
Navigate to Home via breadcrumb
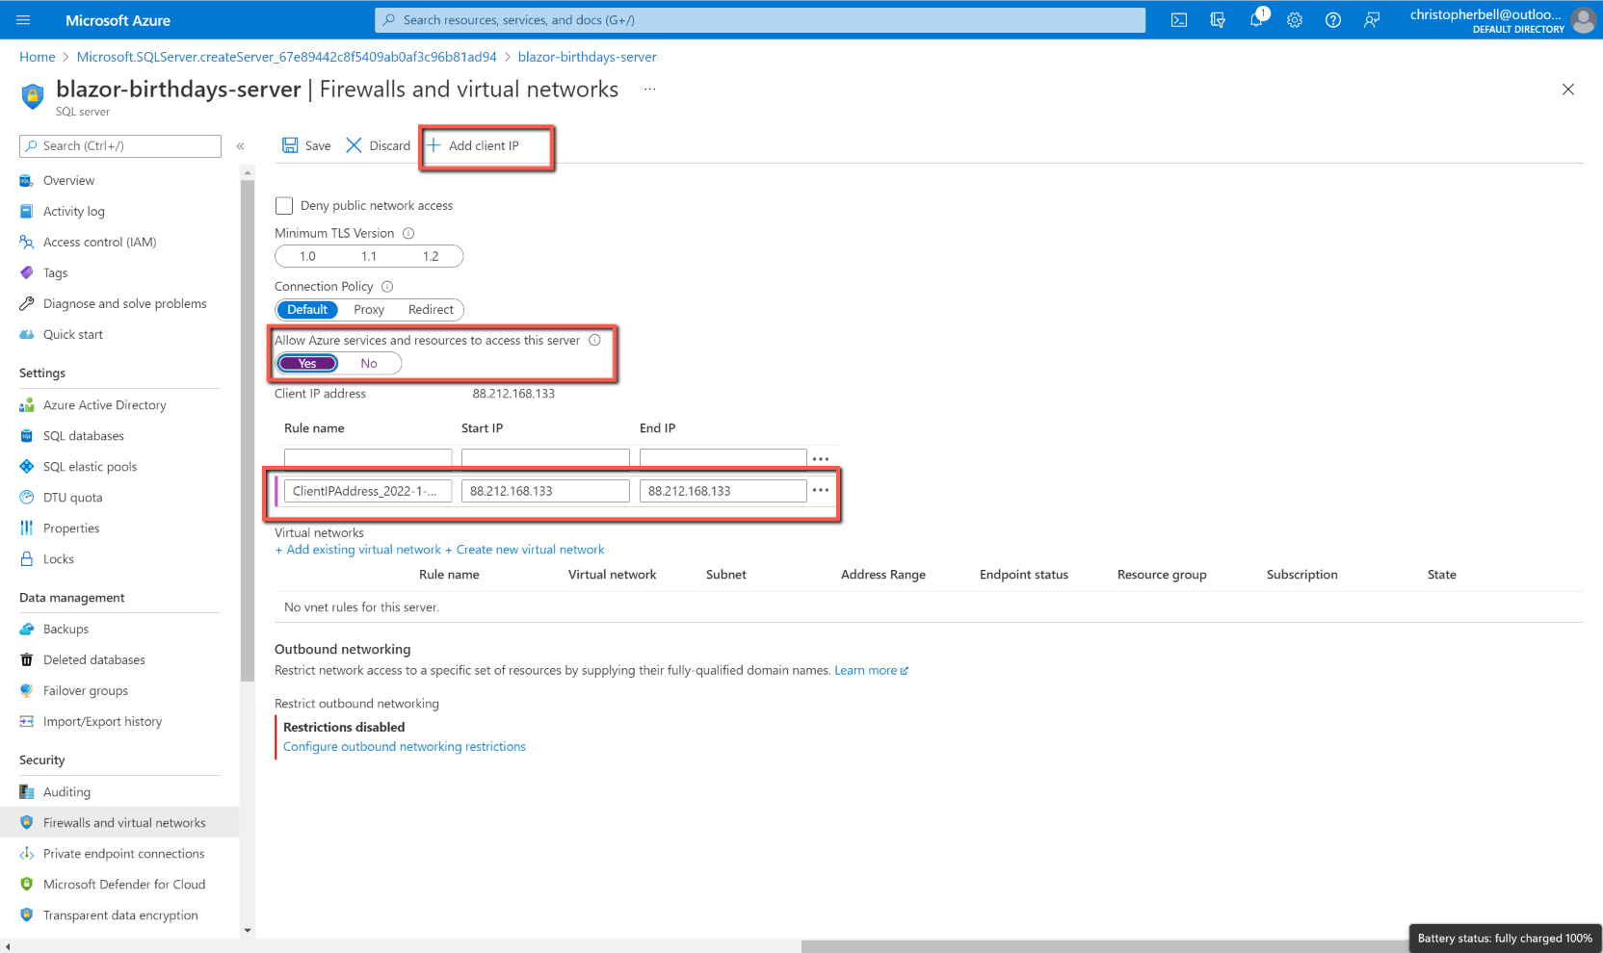[37, 56]
